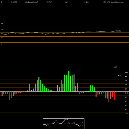This screenshot has width=129, height=129.
Task: Click the RSI axis label 70
Action: click(2, 30)
